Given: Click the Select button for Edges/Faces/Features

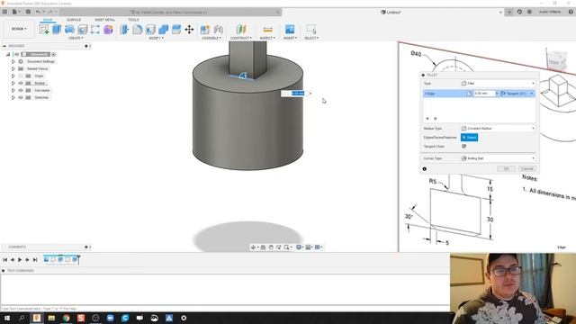Looking at the screenshot, I should tap(469, 138).
